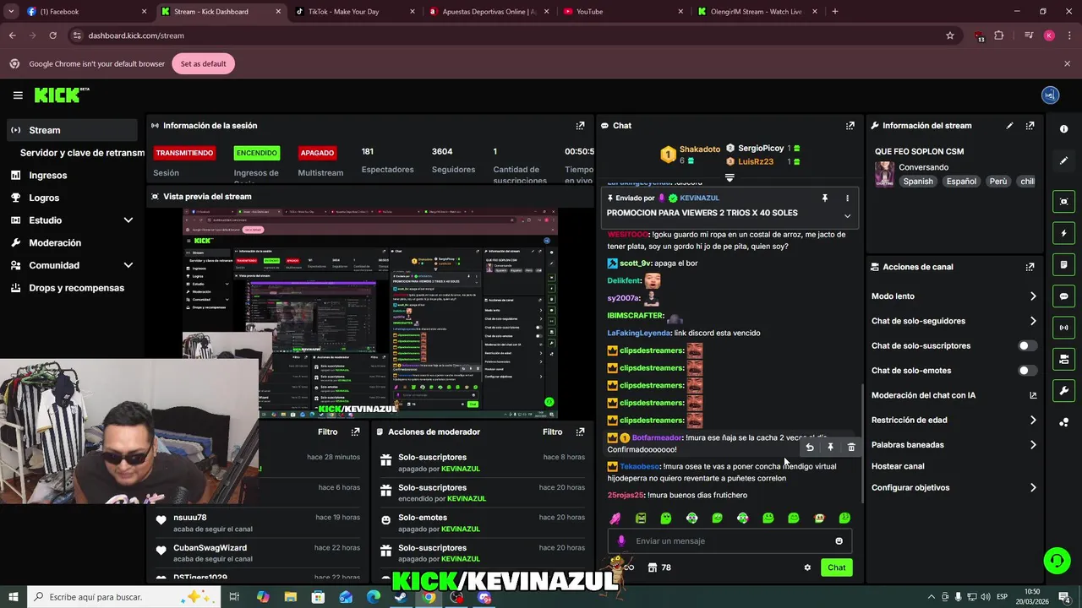Pin the Botfarmeador chat message

(x=830, y=448)
